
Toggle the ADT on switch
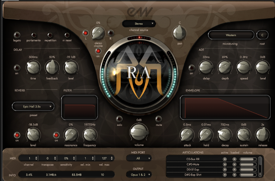click(x=191, y=69)
